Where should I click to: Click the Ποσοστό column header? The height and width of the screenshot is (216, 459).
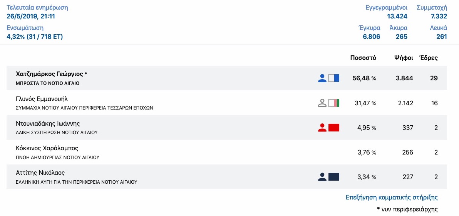(363, 58)
